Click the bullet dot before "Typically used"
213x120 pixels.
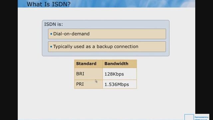[x=51, y=47]
